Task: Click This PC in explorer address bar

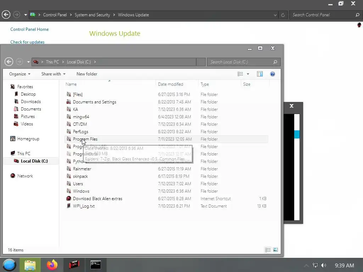Action: coord(52,62)
